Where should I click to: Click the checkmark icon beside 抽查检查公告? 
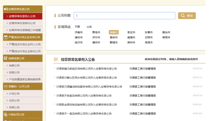click(x=5, y=58)
